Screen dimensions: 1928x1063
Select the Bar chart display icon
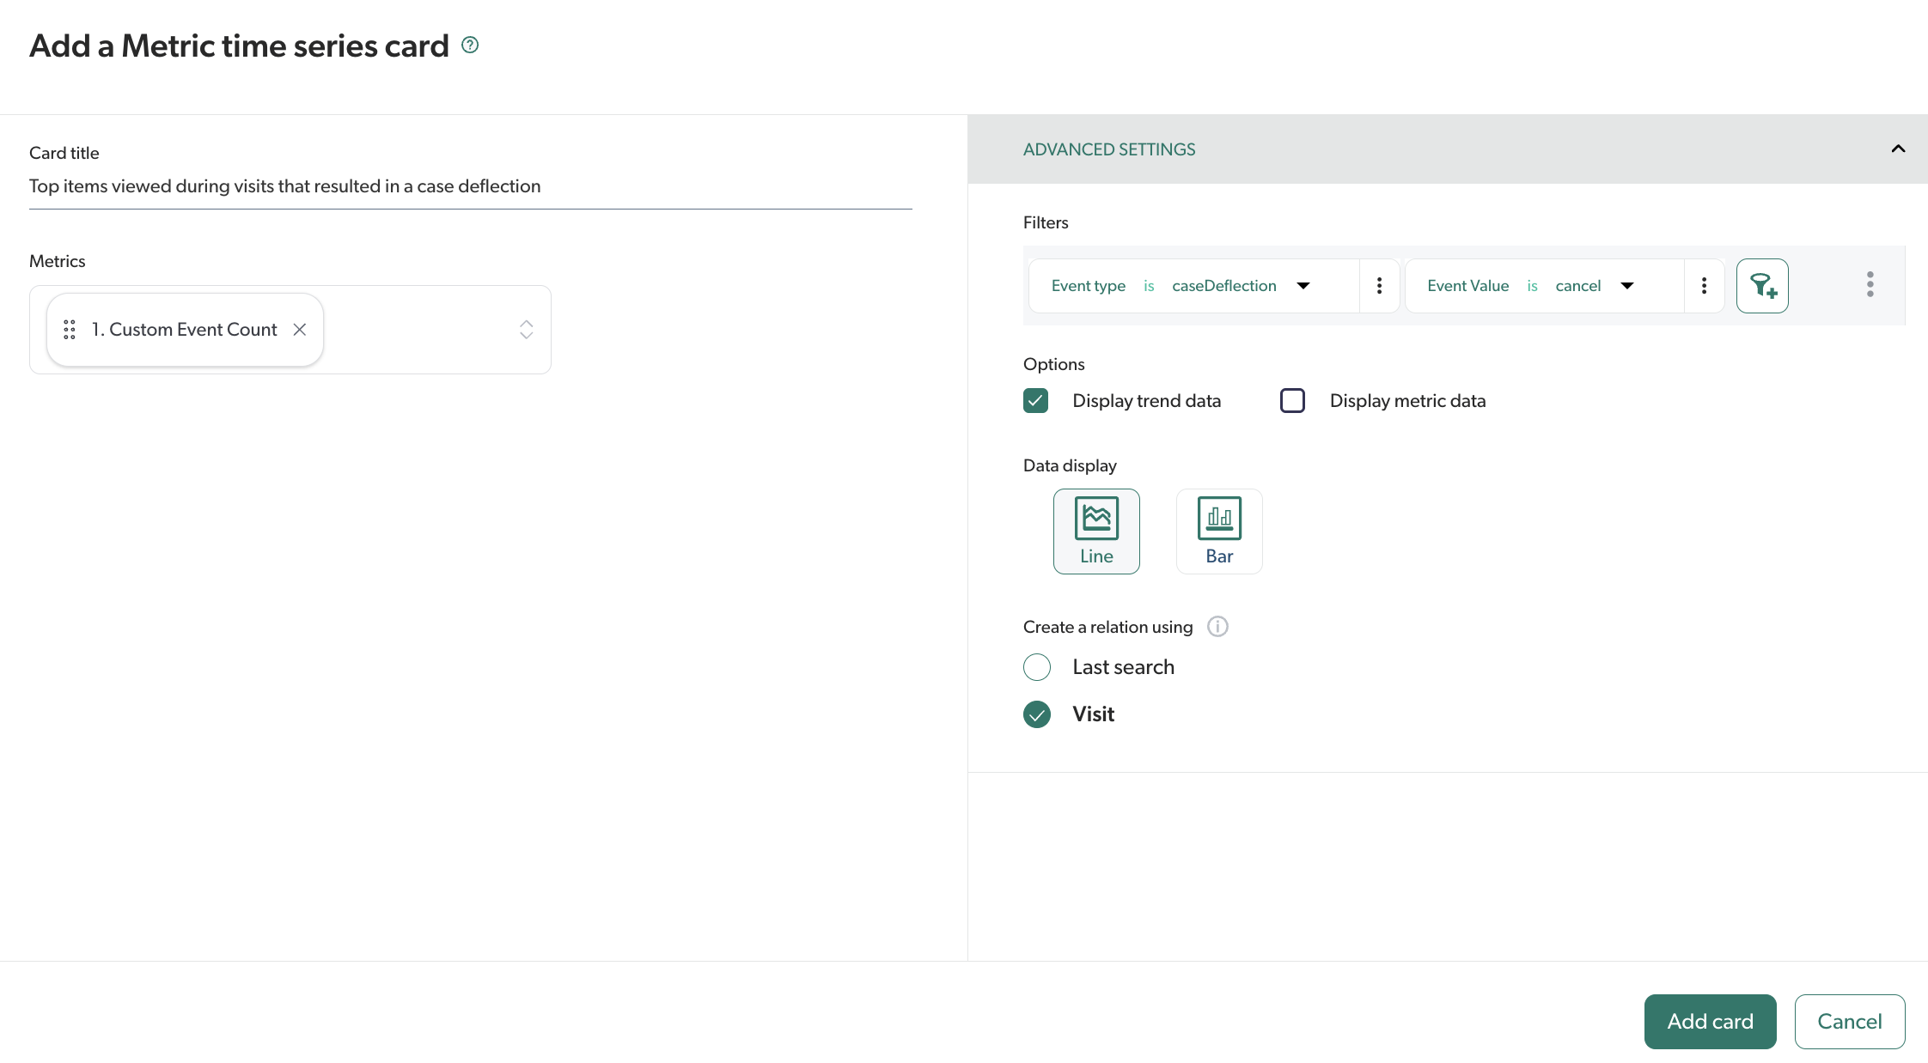(x=1218, y=531)
